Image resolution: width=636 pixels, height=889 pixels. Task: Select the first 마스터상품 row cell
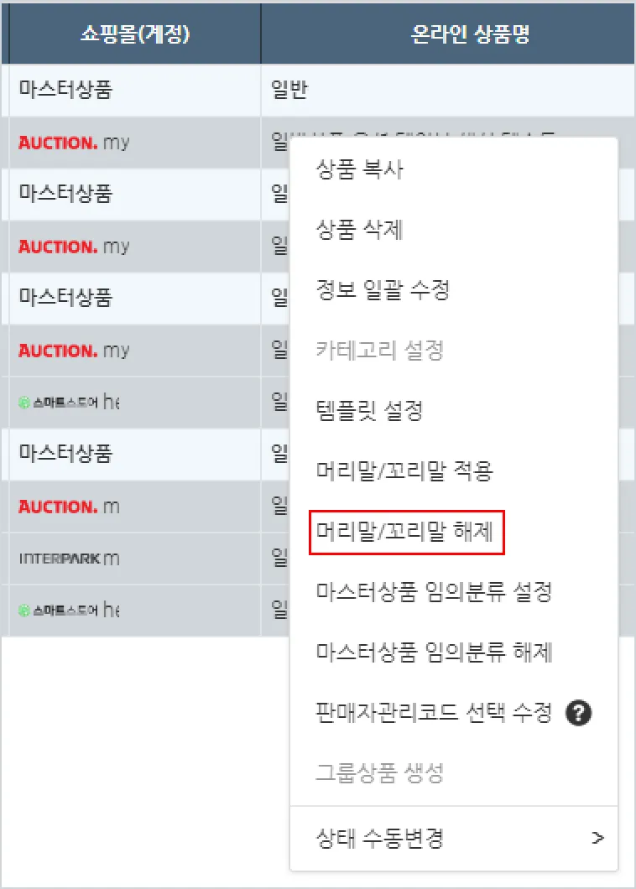tap(65, 90)
